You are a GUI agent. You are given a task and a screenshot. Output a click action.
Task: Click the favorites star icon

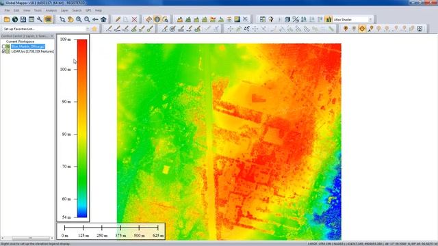[x=94, y=29]
